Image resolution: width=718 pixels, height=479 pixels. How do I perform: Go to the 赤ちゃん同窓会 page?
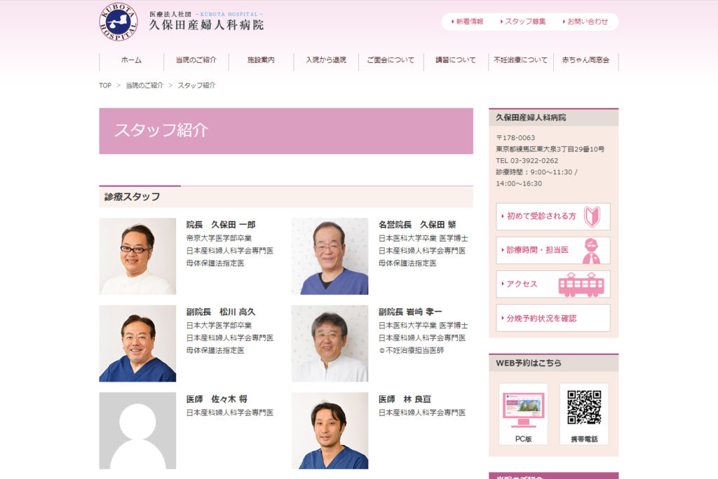click(585, 60)
